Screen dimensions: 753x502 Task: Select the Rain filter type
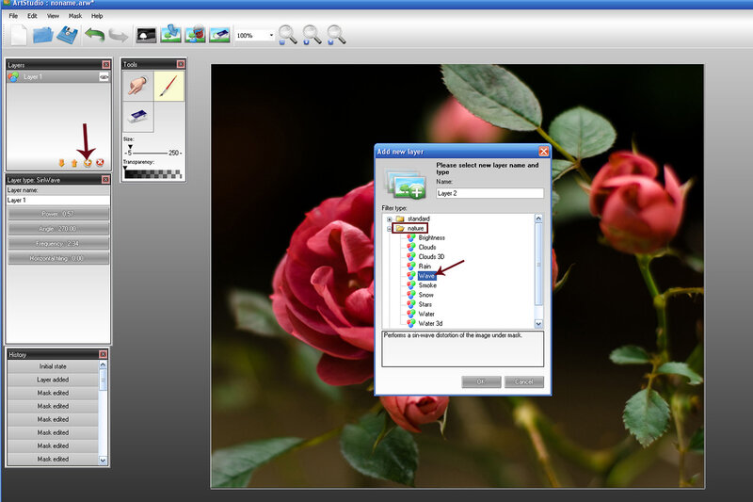click(x=425, y=267)
